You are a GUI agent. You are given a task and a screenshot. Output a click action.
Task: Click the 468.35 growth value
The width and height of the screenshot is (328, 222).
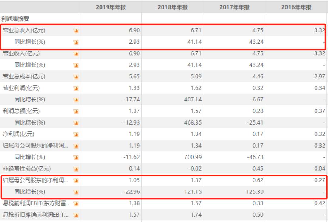pyautogui.click(x=193, y=122)
